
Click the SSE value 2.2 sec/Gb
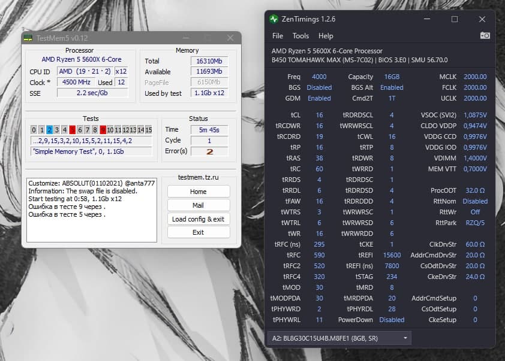(92, 93)
